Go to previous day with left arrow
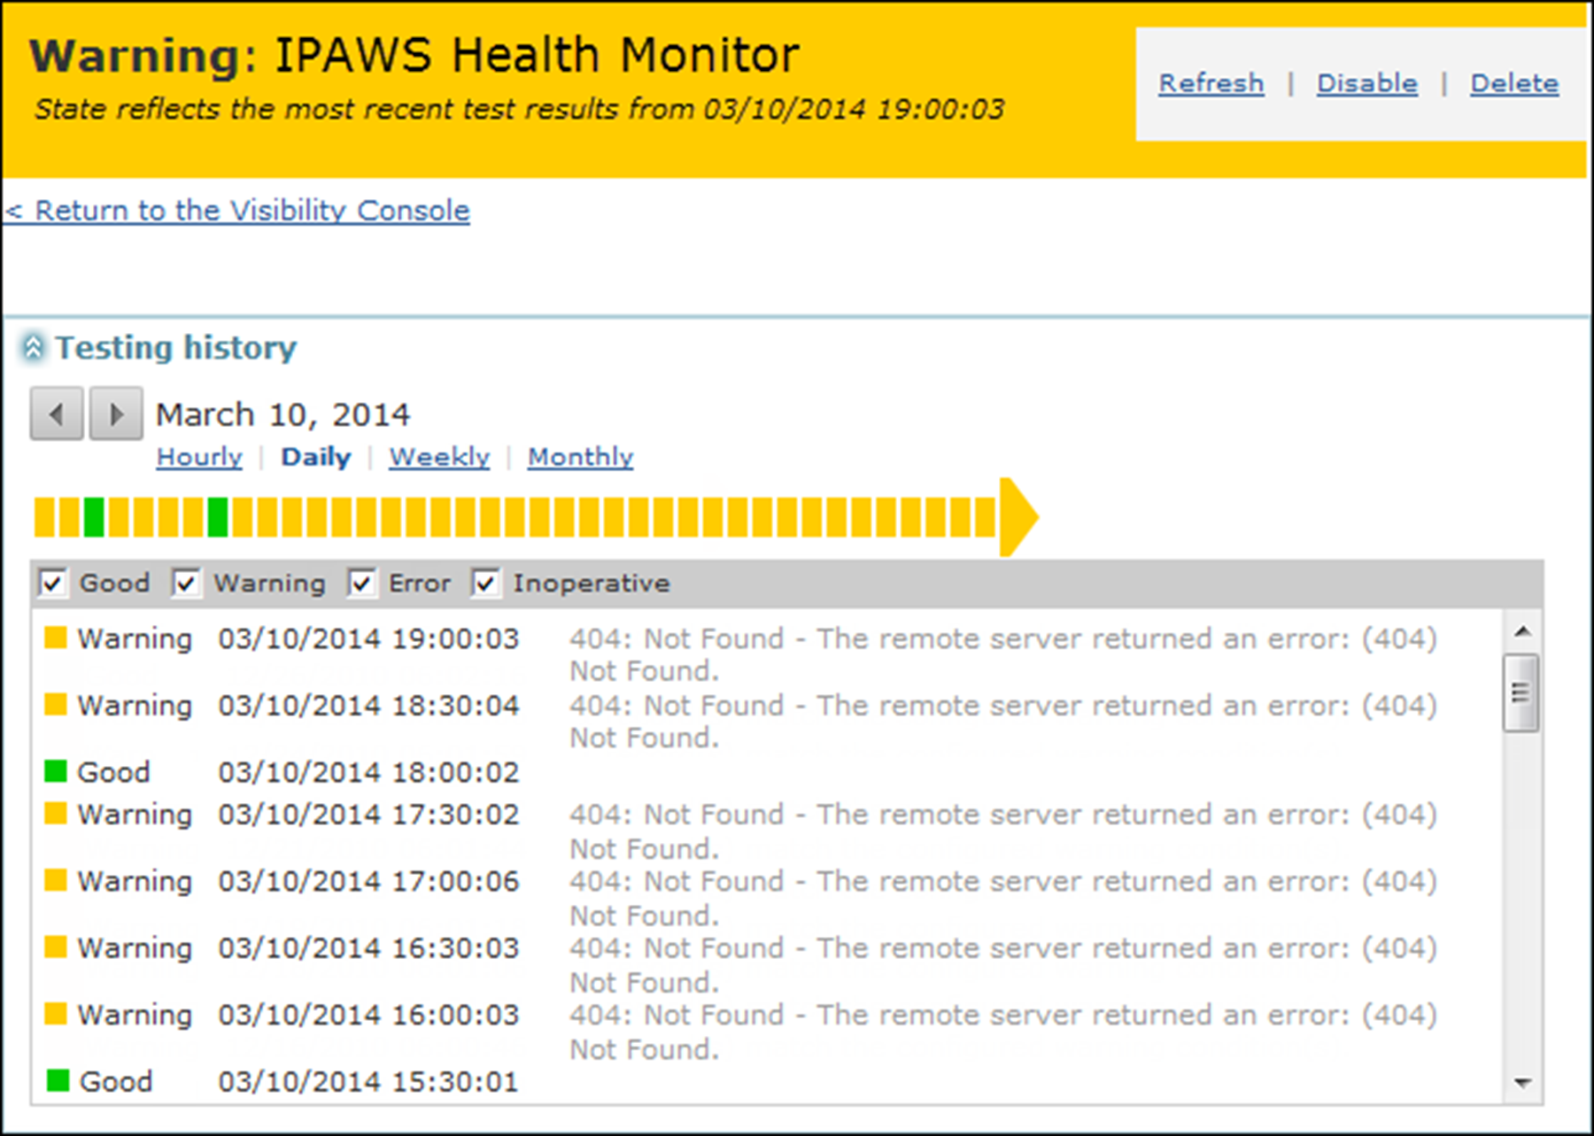Image resolution: width=1594 pixels, height=1136 pixels. [x=57, y=413]
